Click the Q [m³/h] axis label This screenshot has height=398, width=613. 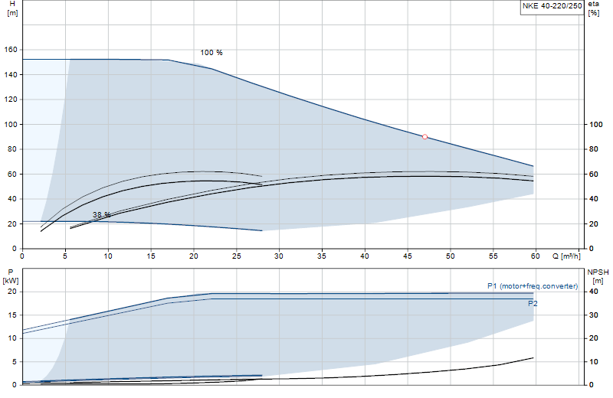point(566,256)
